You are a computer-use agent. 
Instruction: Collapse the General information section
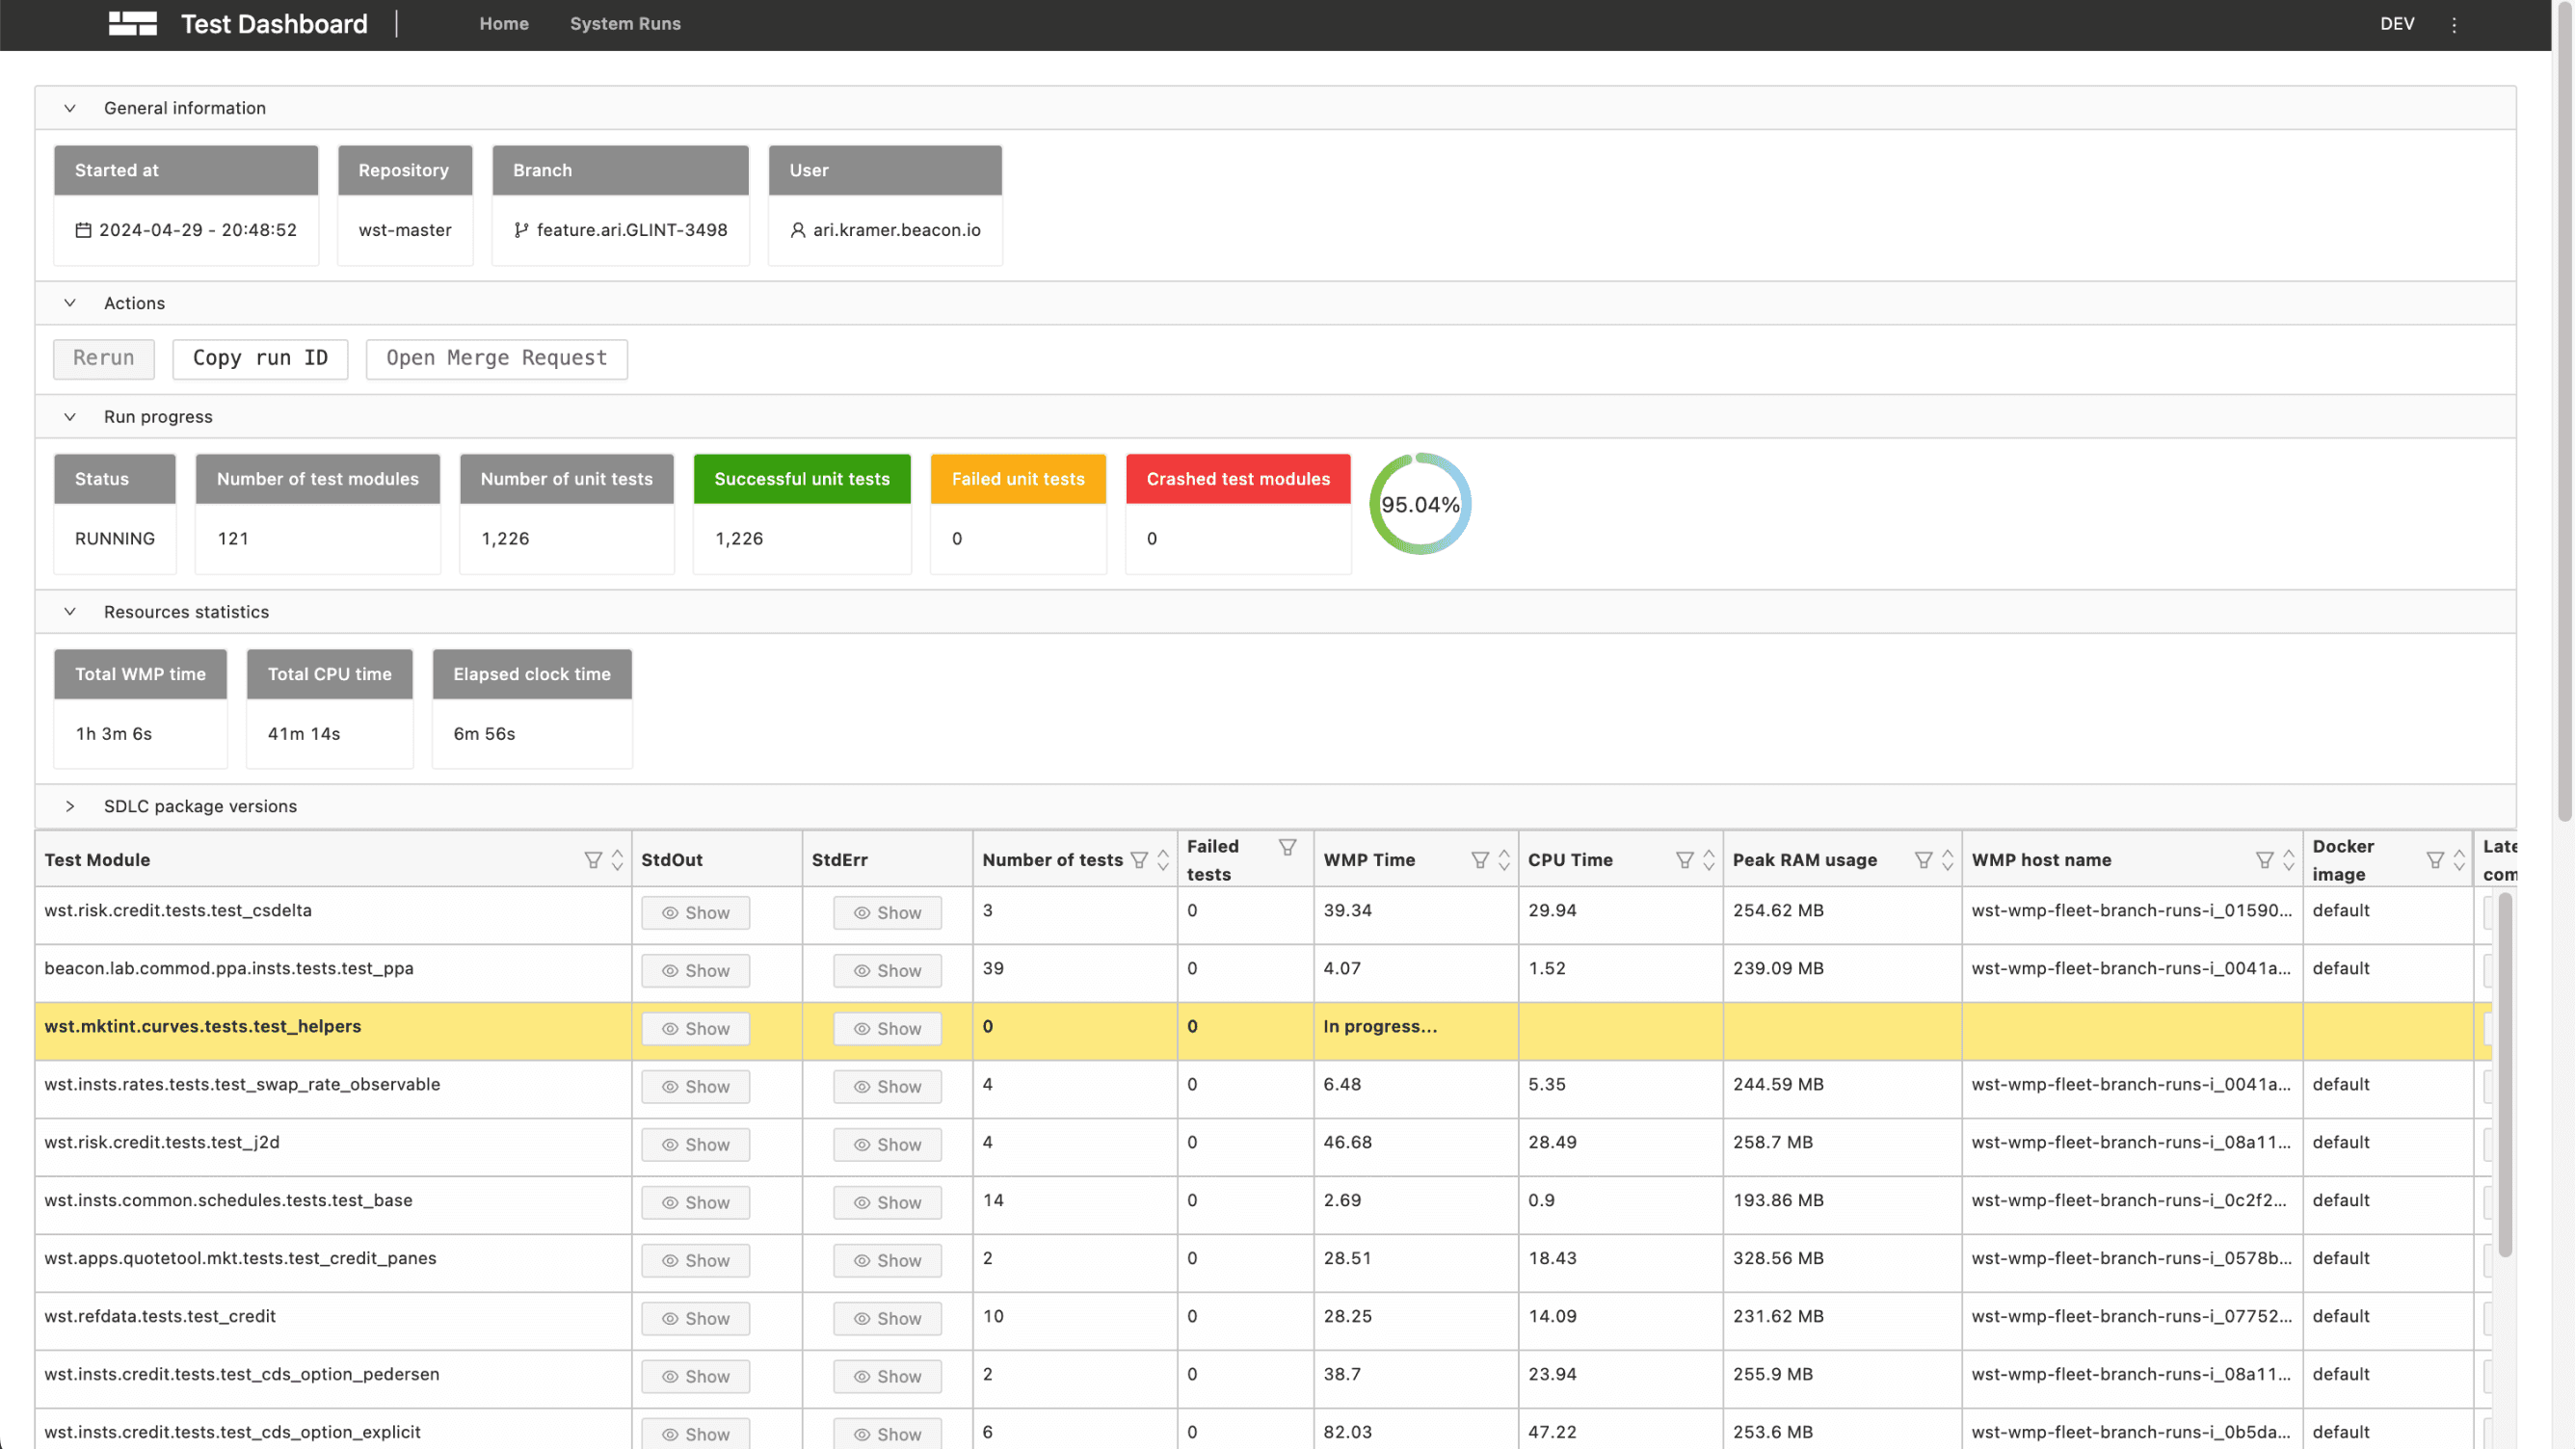[x=70, y=108]
